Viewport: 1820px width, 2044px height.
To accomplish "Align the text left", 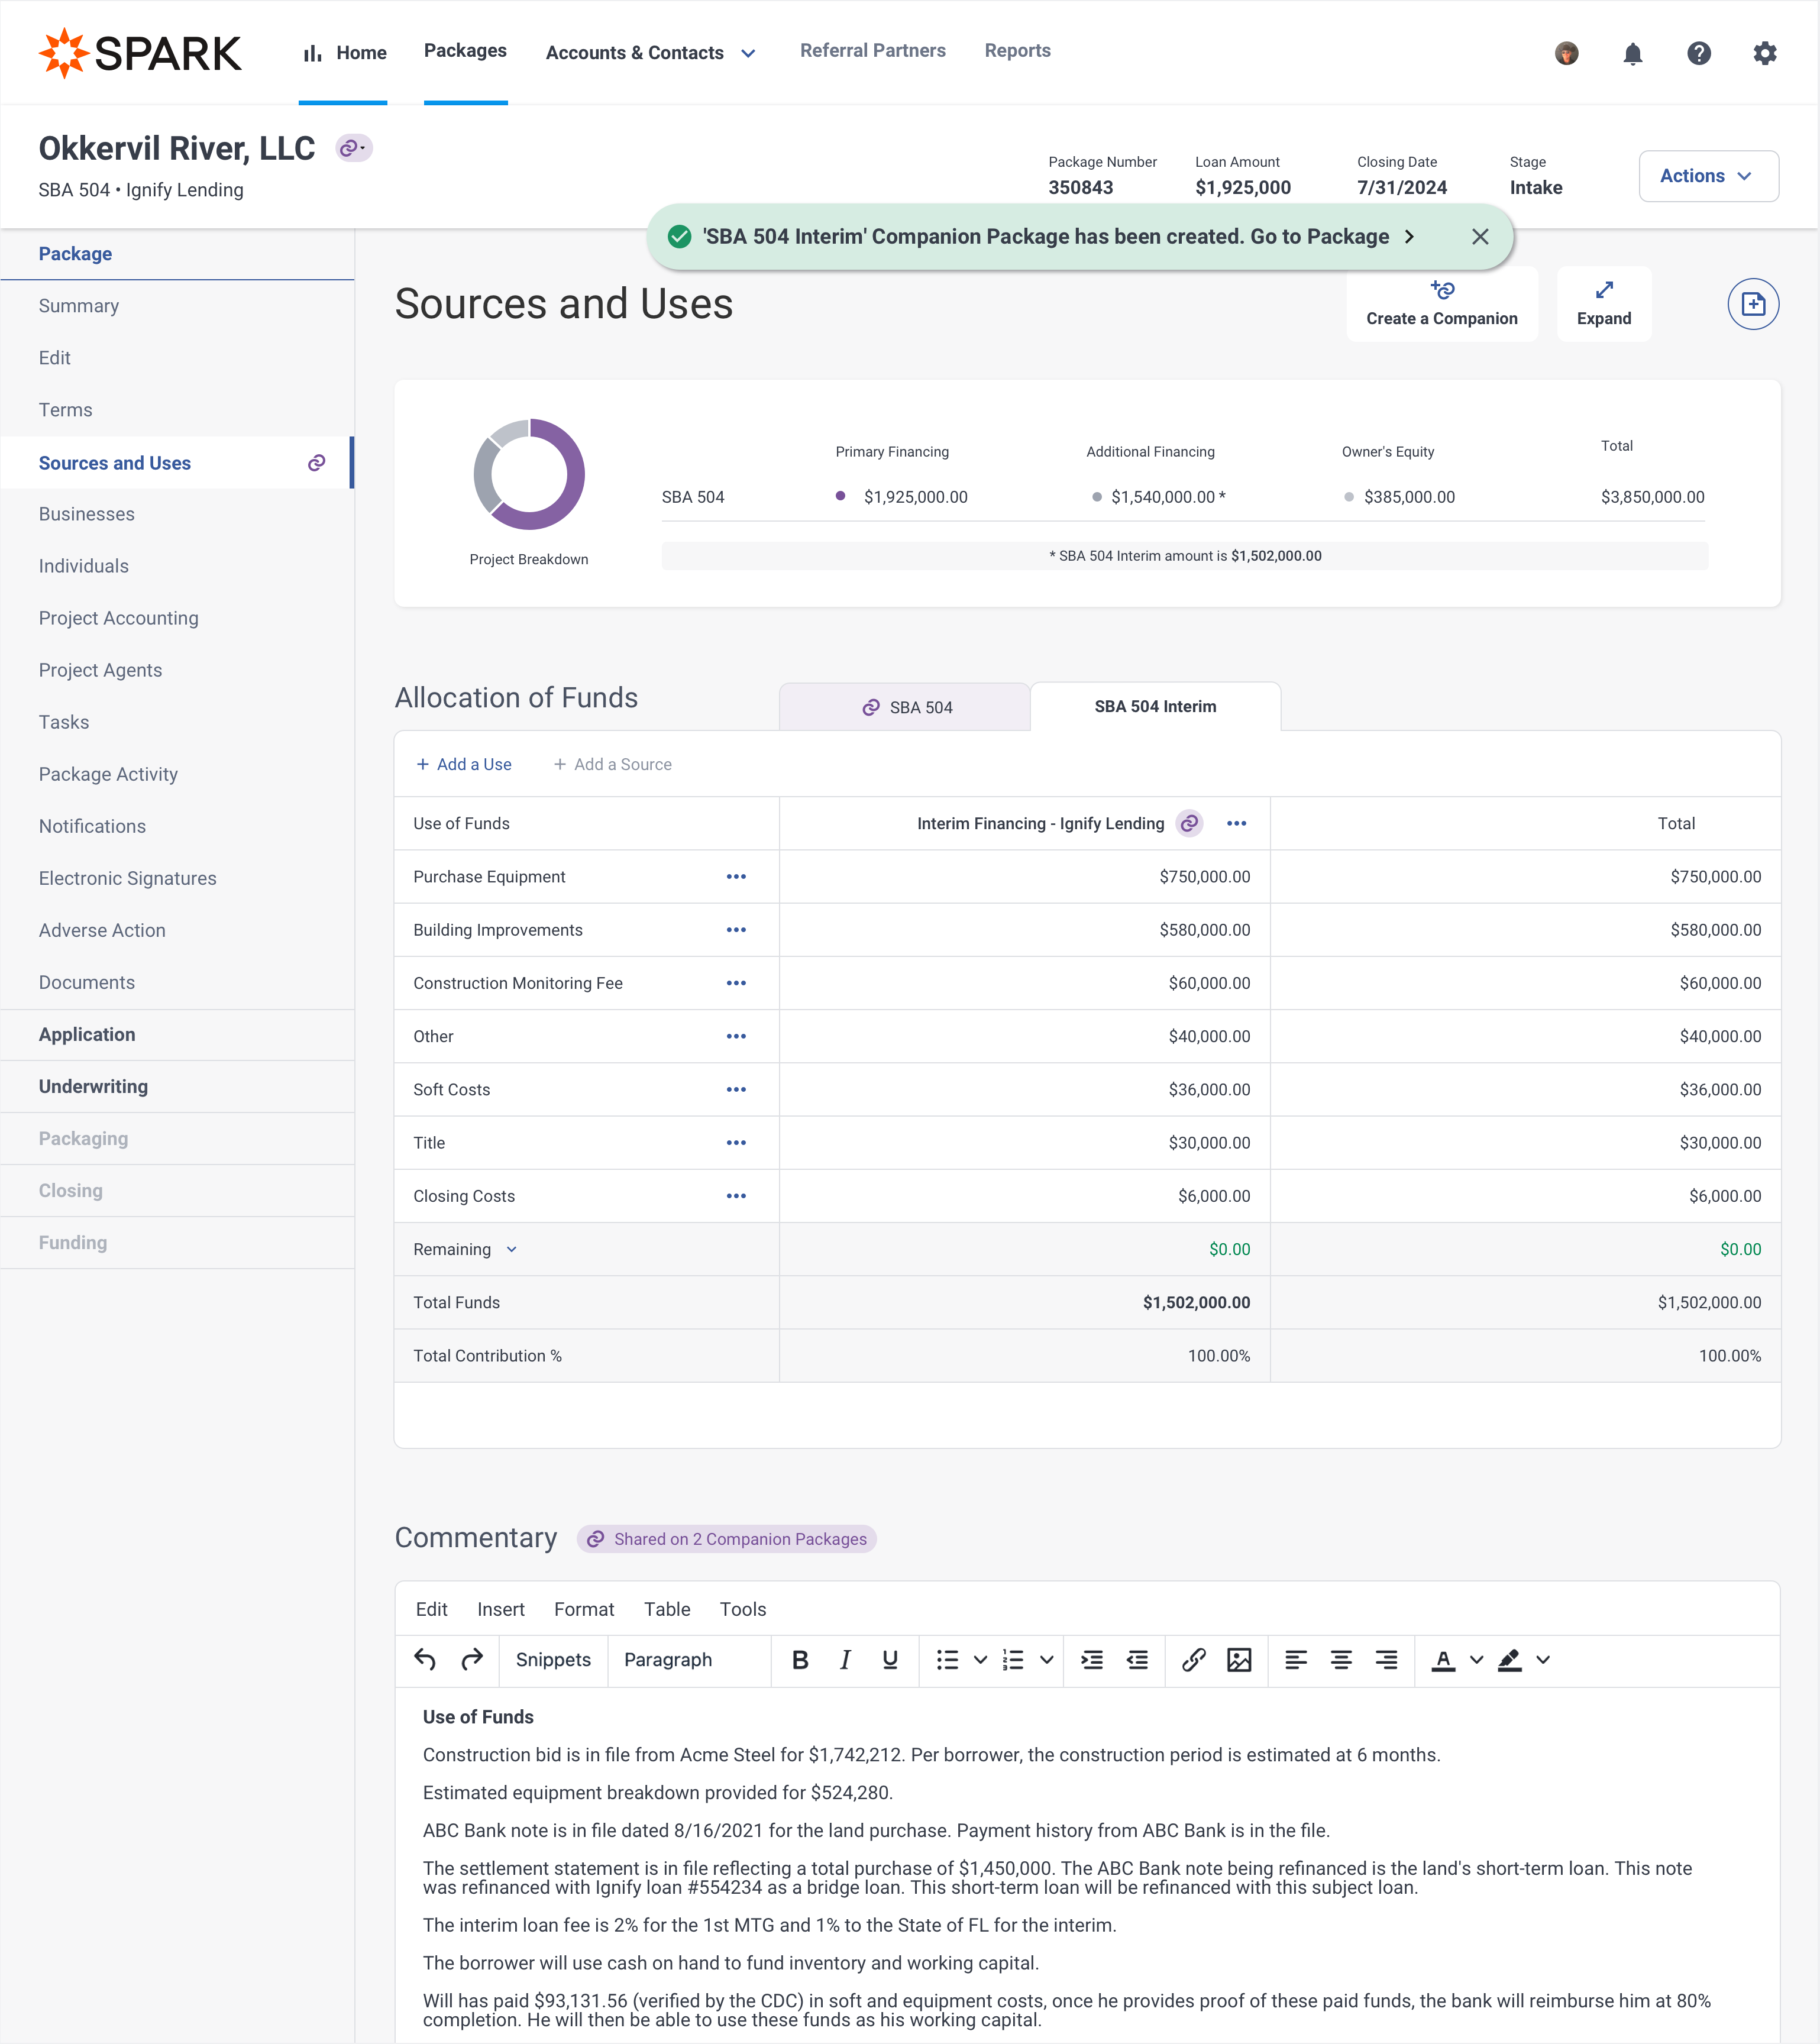I will point(1295,1659).
